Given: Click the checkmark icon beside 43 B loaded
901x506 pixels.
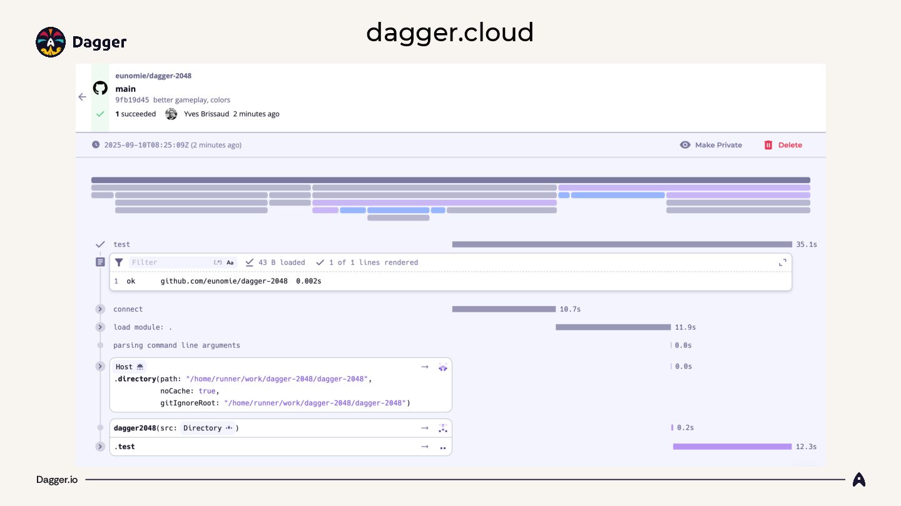Looking at the screenshot, I should (250, 262).
